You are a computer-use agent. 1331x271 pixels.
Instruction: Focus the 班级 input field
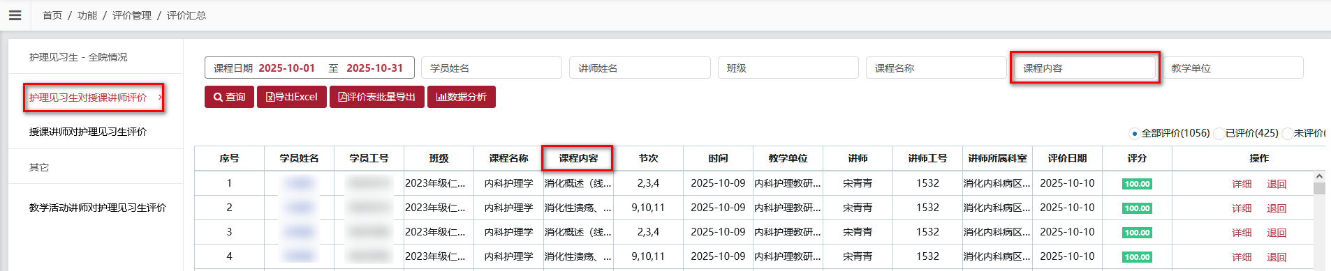pos(788,68)
